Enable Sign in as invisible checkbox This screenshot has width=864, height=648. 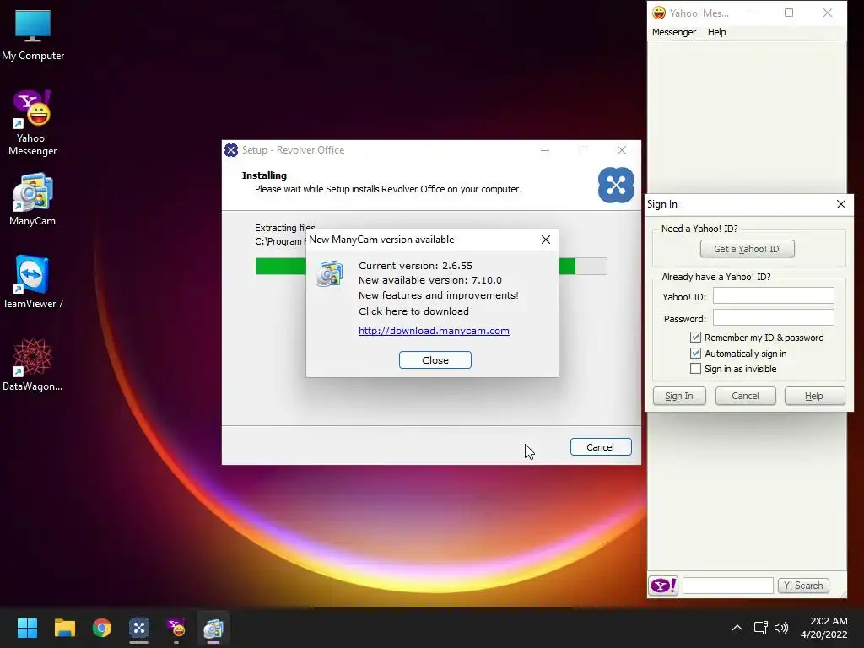click(695, 369)
